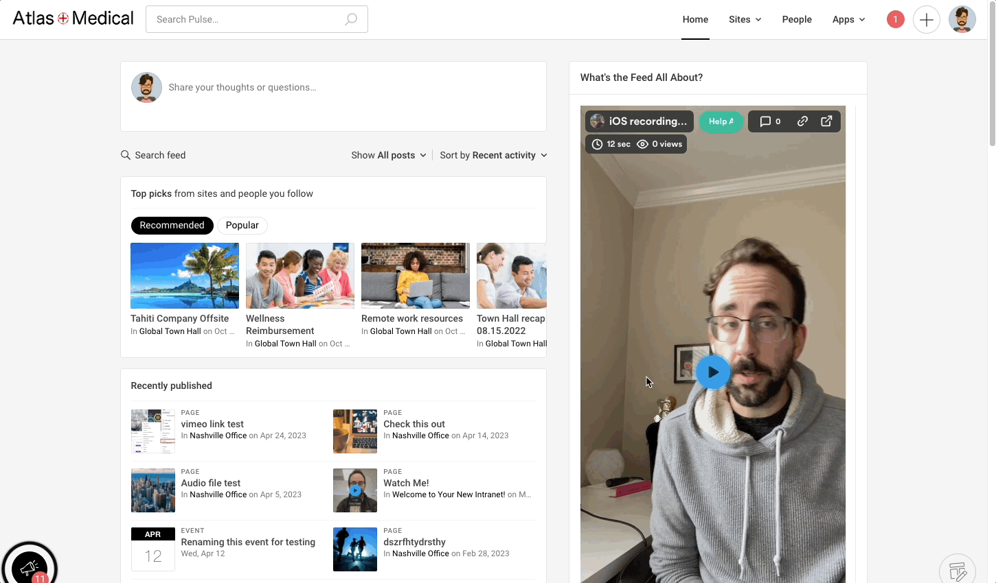This screenshot has width=996, height=583.
Task: Switch to the Popular filter pill
Action: [242, 225]
